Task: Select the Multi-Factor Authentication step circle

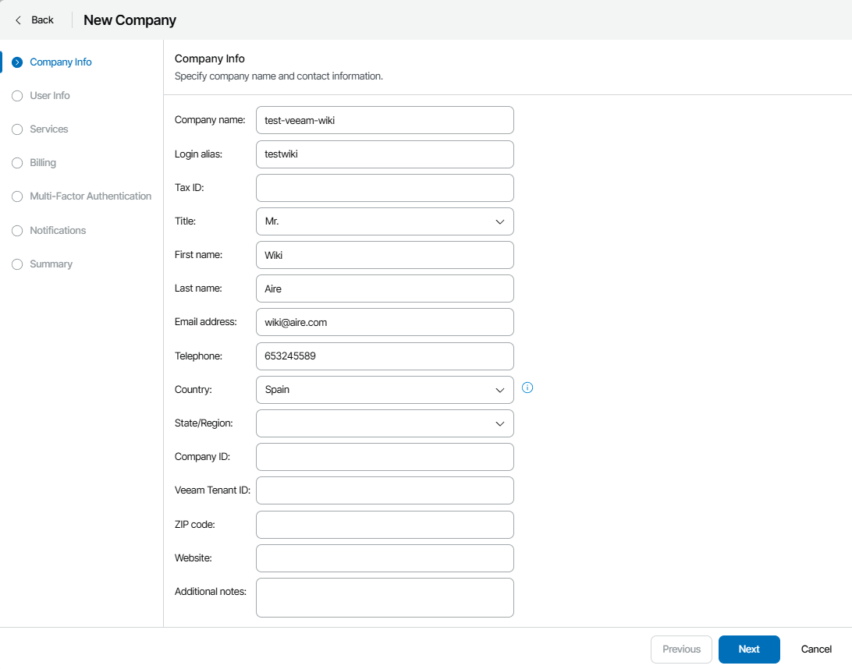Action: point(16,196)
